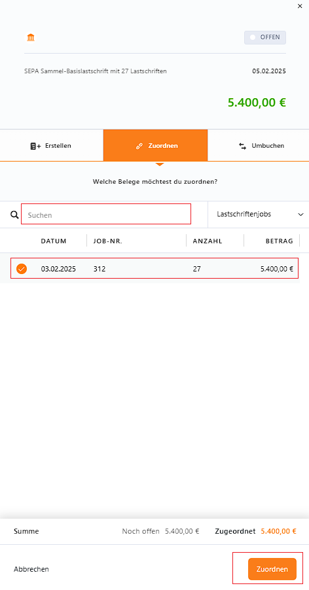Focus the Suchen search field
This screenshot has width=309, height=590.
[x=106, y=215]
